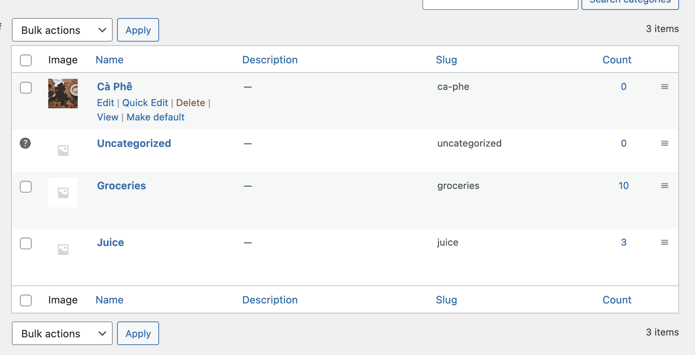Open the Cà Phê coffee thumbnail image

[x=63, y=94]
